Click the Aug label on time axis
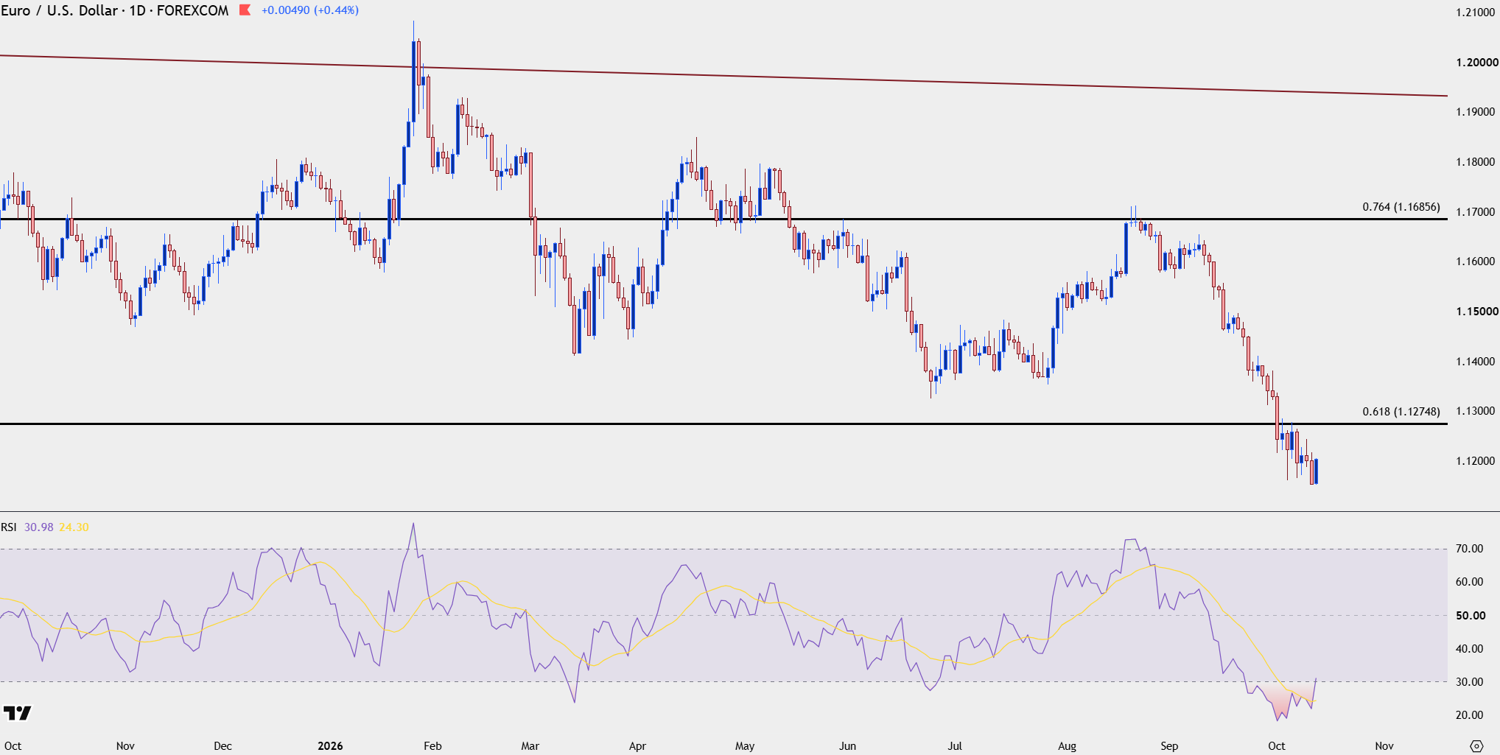The image size is (1500, 755). pos(1067,746)
